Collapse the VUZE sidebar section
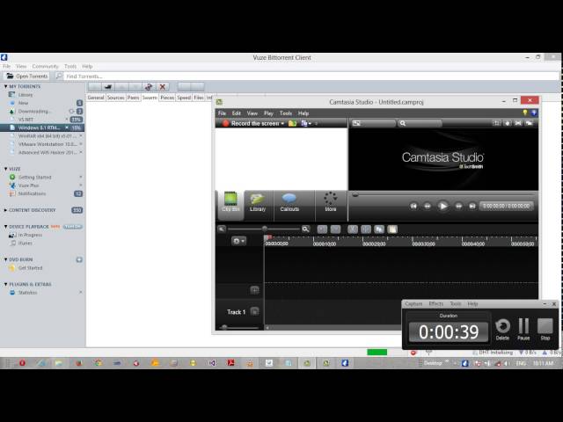The width and height of the screenshot is (563, 422). coord(6,169)
